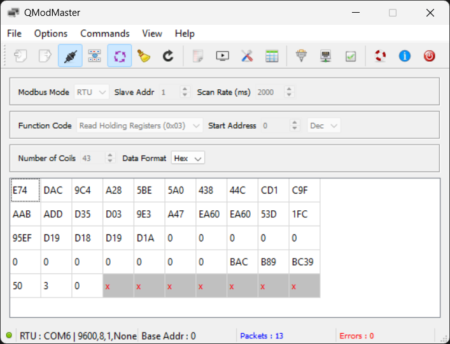Click the table Headers grid icon
This screenshot has height=344, width=450.
(x=272, y=56)
